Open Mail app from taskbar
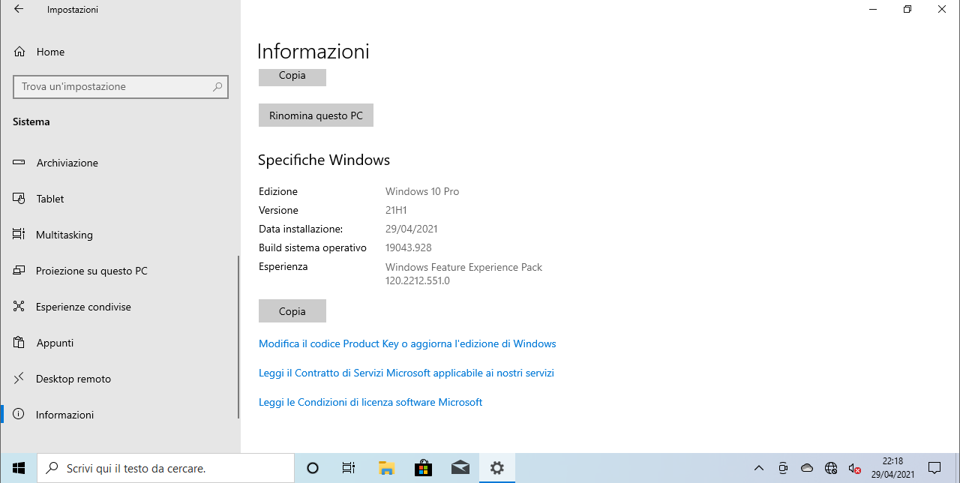The height and width of the screenshot is (483, 960). 460,468
